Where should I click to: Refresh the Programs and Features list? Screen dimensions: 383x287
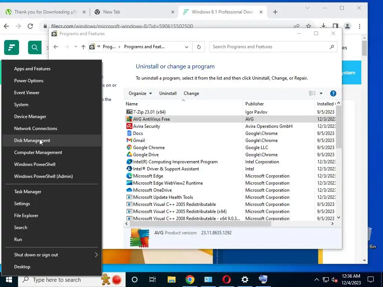[199, 47]
